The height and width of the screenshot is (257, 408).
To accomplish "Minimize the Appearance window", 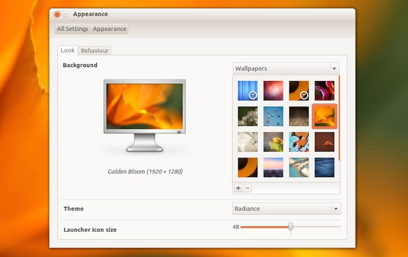I will (65, 14).
